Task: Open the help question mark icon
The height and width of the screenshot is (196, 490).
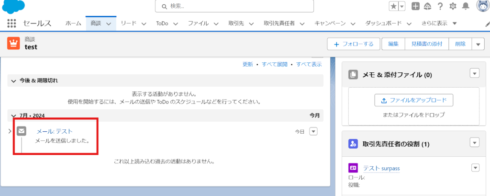Action: click(440, 6)
